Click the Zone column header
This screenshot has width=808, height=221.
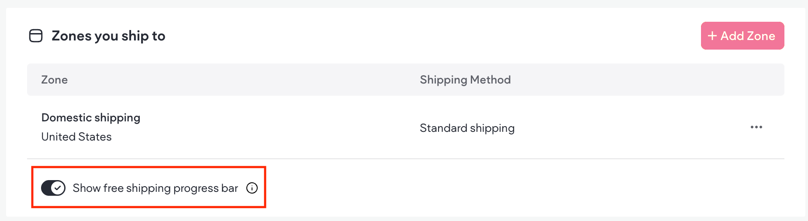54,80
